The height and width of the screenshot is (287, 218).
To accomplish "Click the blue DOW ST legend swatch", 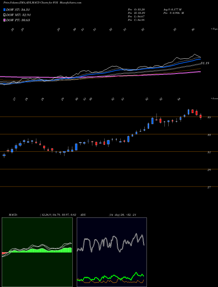I will (4, 10).
